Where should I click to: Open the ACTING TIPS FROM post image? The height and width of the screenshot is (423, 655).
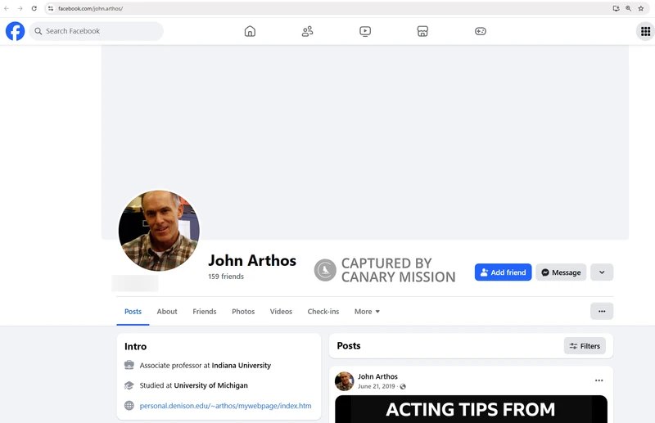[x=471, y=409]
